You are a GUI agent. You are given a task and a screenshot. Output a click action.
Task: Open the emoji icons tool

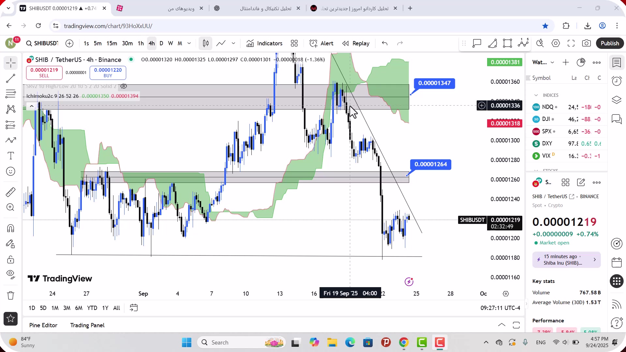[x=11, y=171]
